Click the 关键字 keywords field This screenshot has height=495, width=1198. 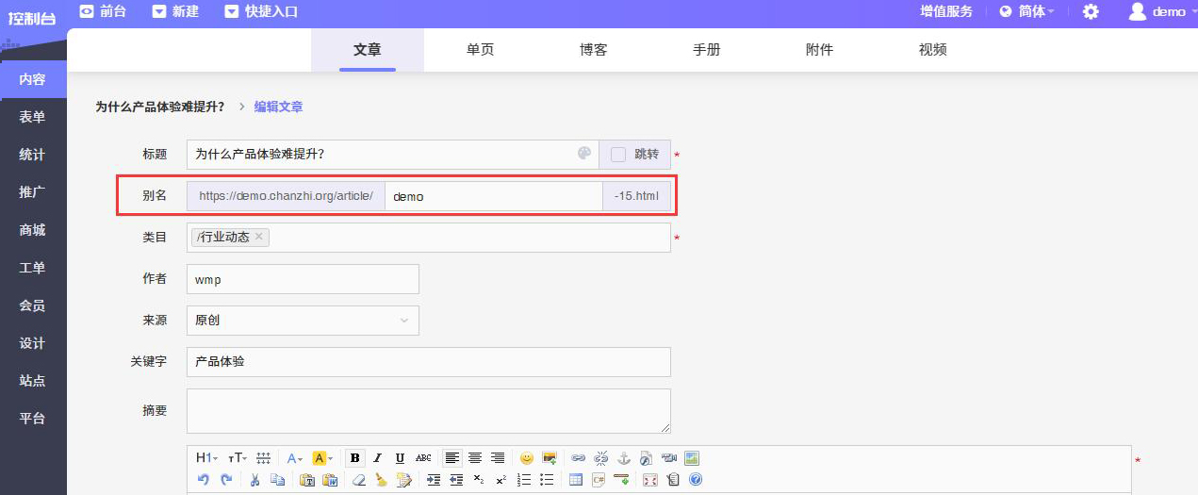pos(429,362)
